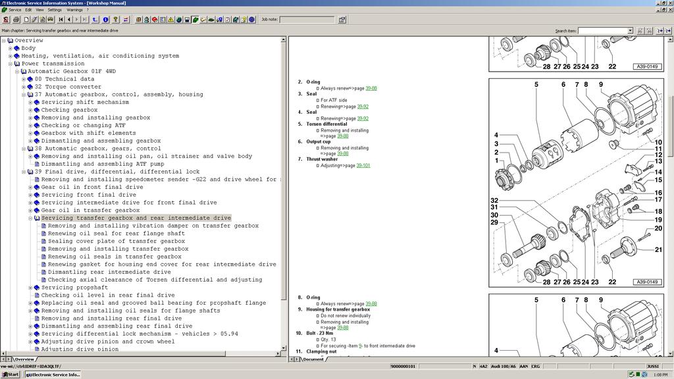
Task: Open the Settings menu
Action: [55, 10]
